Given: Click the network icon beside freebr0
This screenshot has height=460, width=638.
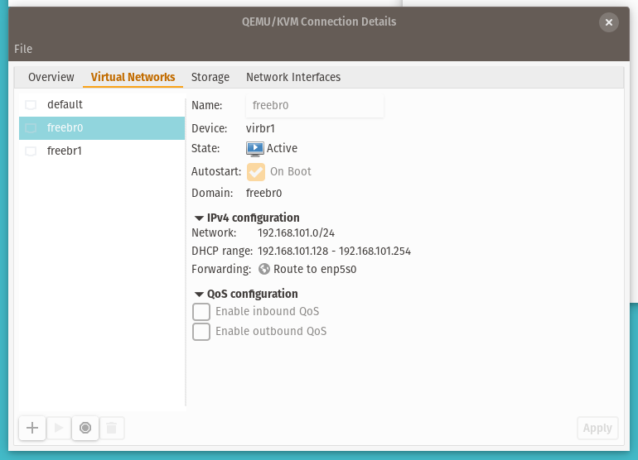Looking at the screenshot, I should click(31, 128).
